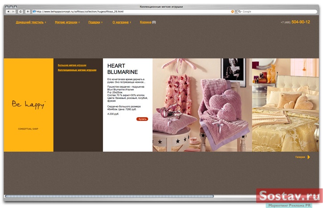
Task: Open the Подарки menu
Action: tap(94, 22)
